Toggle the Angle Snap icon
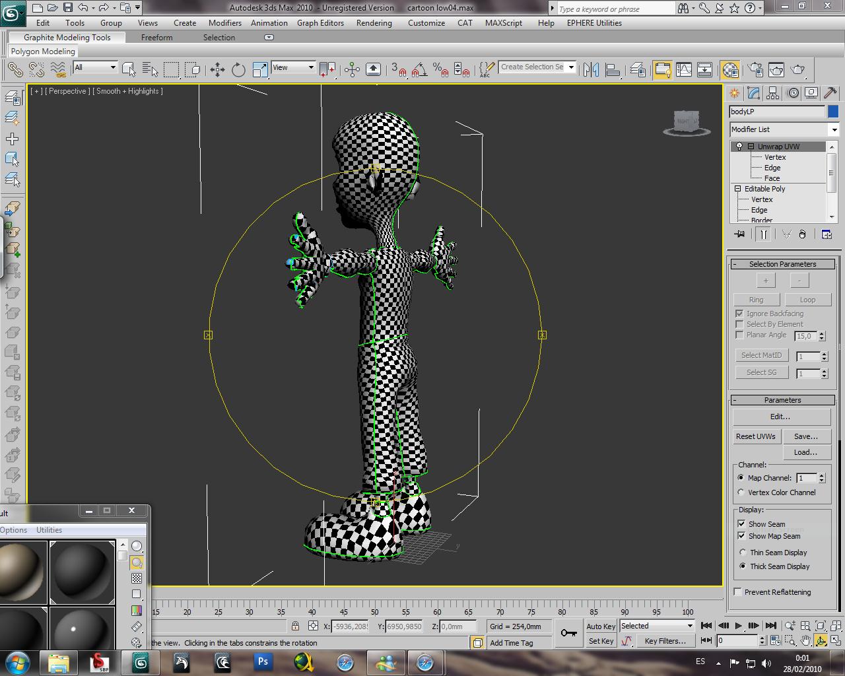The height and width of the screenshot is (676, 845). point(419,69)
